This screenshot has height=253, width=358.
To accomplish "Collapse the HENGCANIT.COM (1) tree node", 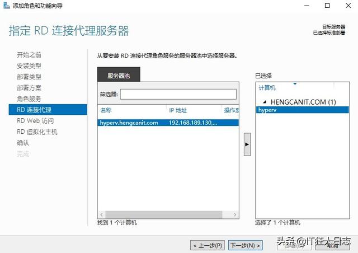I will pos(263,102).
